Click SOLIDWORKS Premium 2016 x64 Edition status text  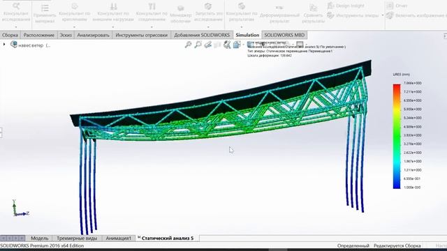[42, 245]
